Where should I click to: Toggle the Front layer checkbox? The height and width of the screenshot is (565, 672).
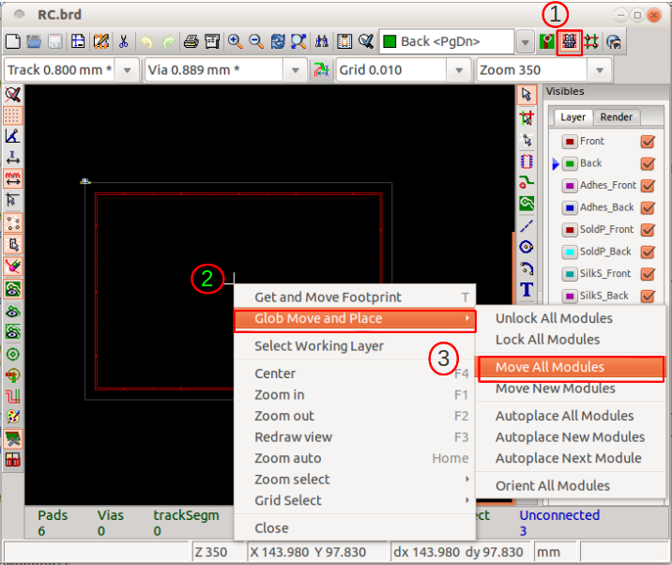point(648,142)
